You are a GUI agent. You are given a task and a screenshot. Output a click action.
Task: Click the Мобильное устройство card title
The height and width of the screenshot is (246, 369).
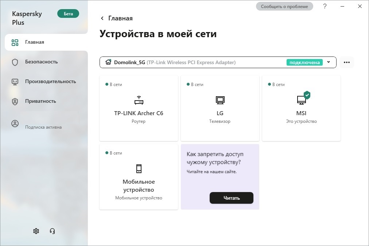pos(139,186)
